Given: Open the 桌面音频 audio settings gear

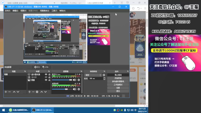Looking at the screenshot, I should (79, 89).
